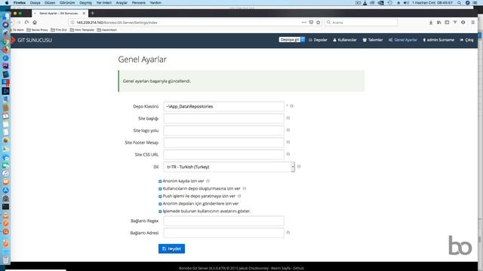Open new tab with plus button
The image size is (483, 271).
coord(92,14)
